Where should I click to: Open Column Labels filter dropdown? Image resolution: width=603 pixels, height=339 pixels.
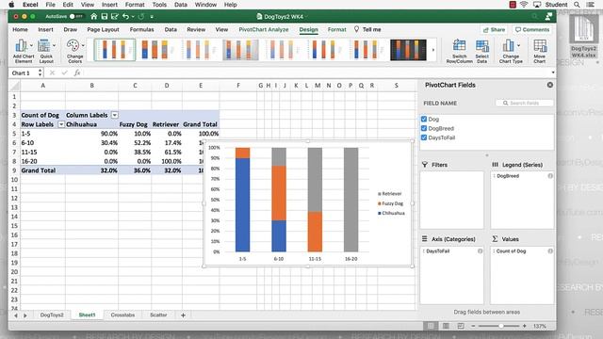tap(114, 115)
